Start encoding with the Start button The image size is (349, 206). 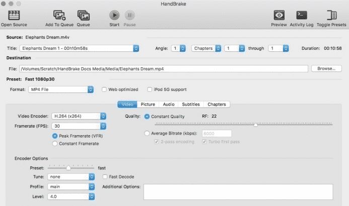(114, 15)
